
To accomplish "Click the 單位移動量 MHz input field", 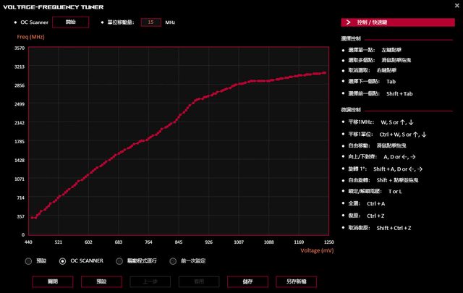I will click(151, 22).
